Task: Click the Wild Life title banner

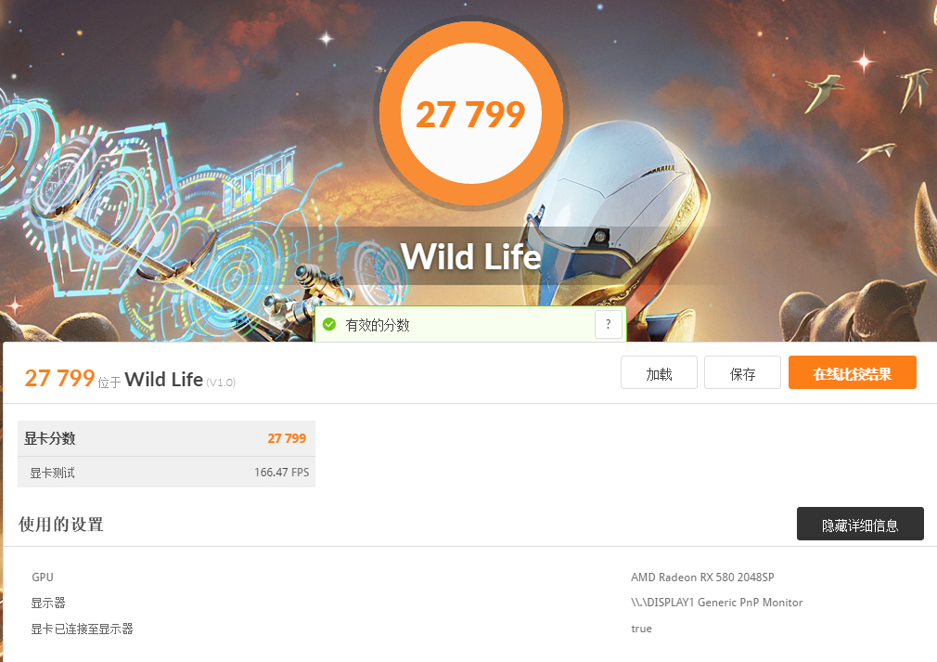Action: pos(471,256)
